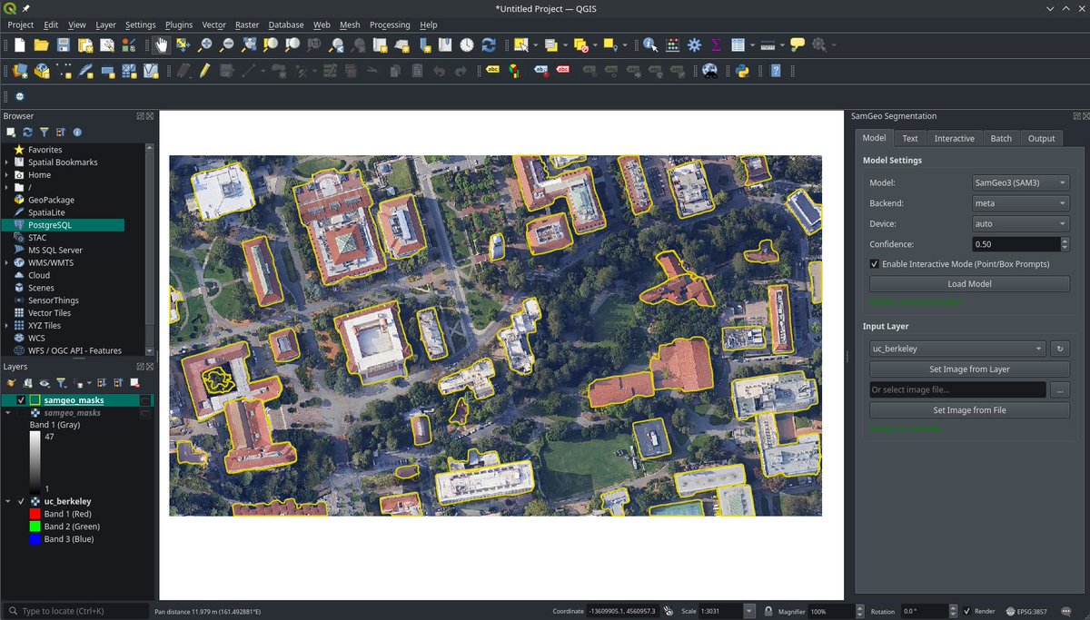Open the Plugins menu
Image resolution: width=1090 pixels, height=620 pixels.
[179, 25]
